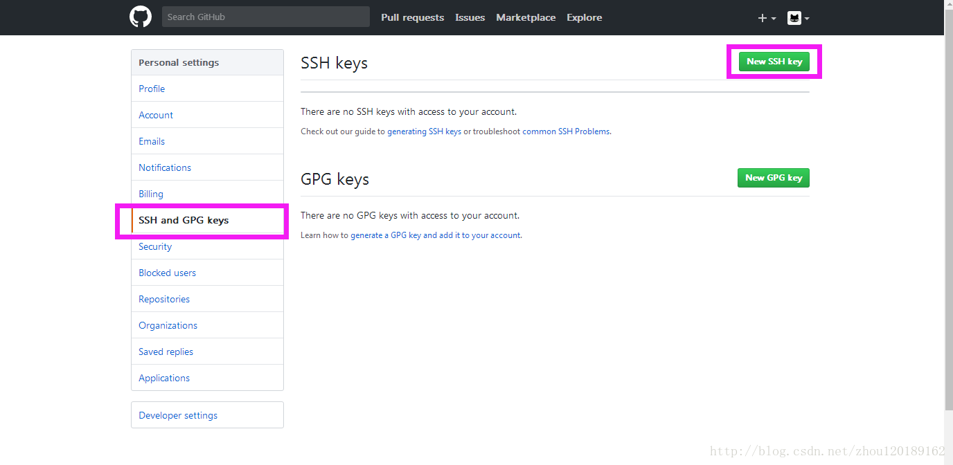Screen dimensions: 953x465
Task: Focus the Search GitHub field
Action: 266,17
